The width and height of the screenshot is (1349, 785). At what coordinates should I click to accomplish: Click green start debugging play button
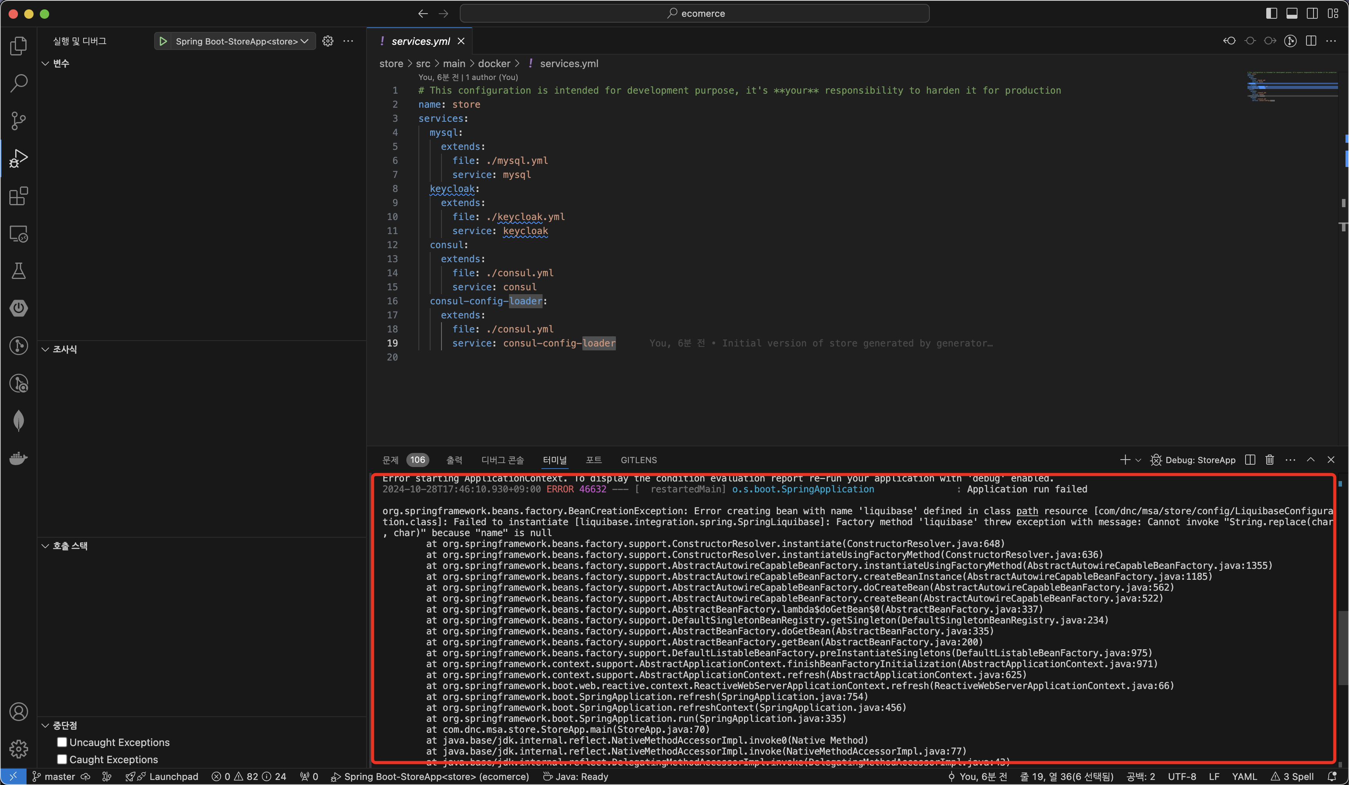[x=163, y=41]
